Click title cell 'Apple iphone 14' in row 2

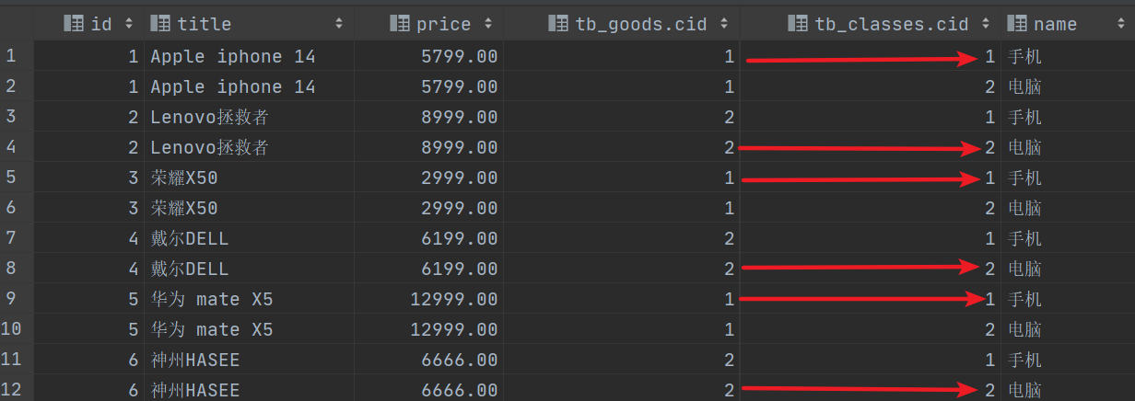[x=233, y=86]
